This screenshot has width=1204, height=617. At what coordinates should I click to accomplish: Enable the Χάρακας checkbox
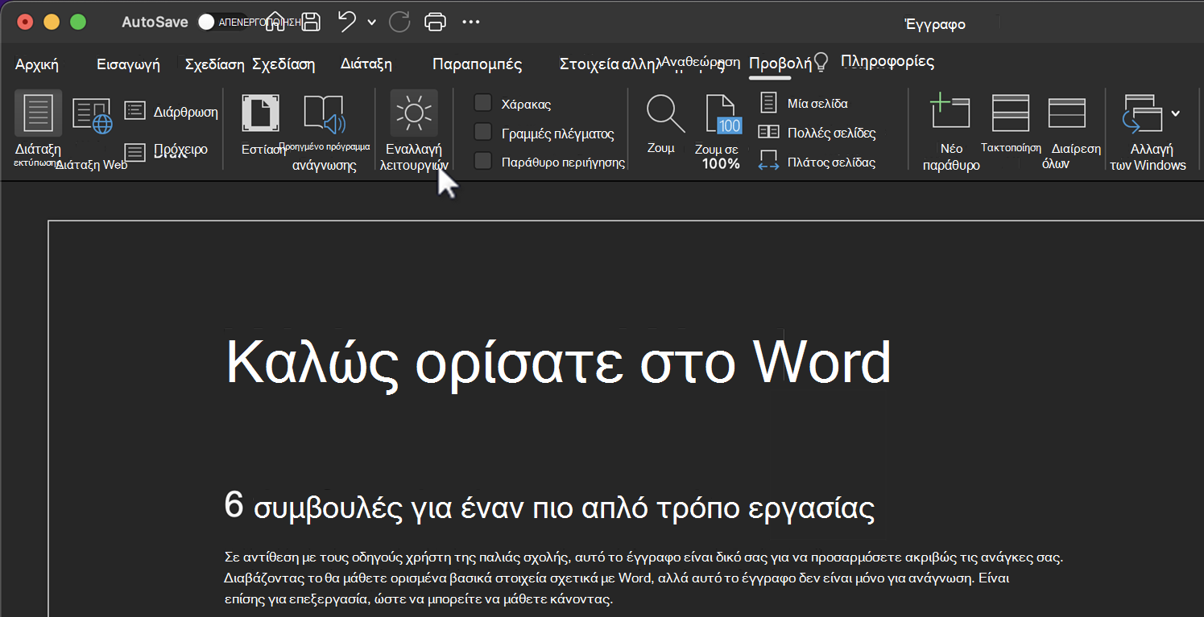[482, 103]
